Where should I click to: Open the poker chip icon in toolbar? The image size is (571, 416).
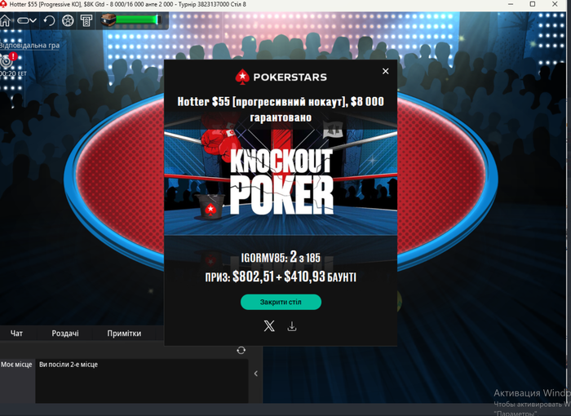(68, 20)
